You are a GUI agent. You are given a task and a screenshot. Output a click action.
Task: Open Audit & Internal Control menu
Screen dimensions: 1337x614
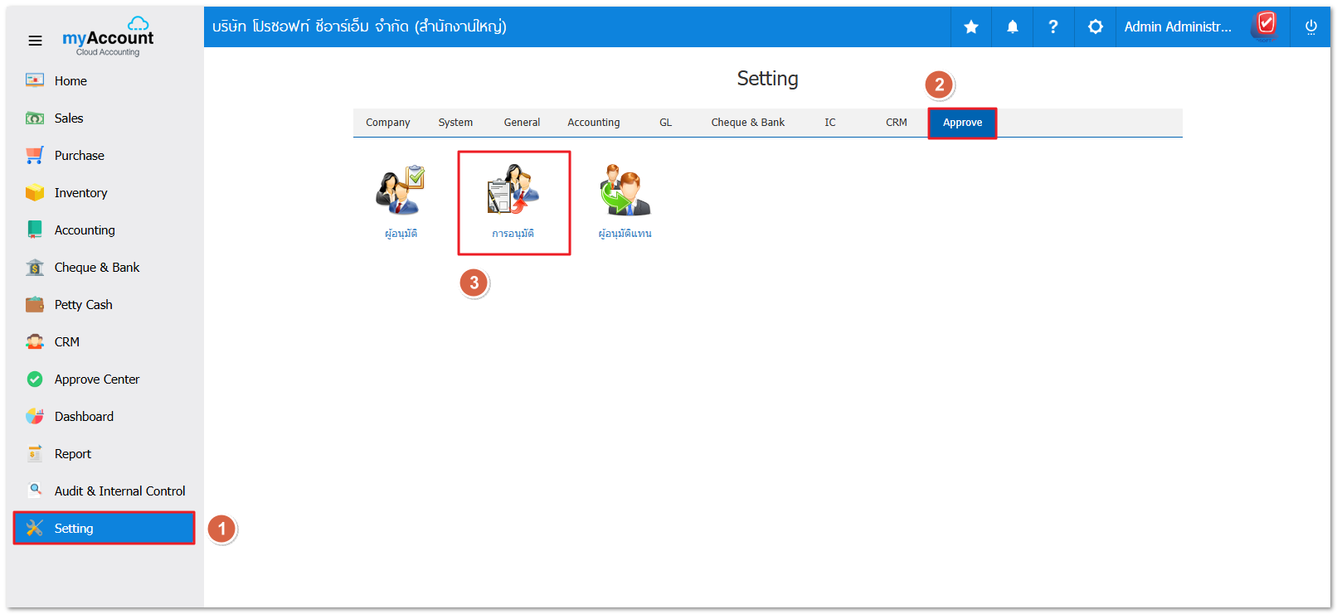pos(119,491)
